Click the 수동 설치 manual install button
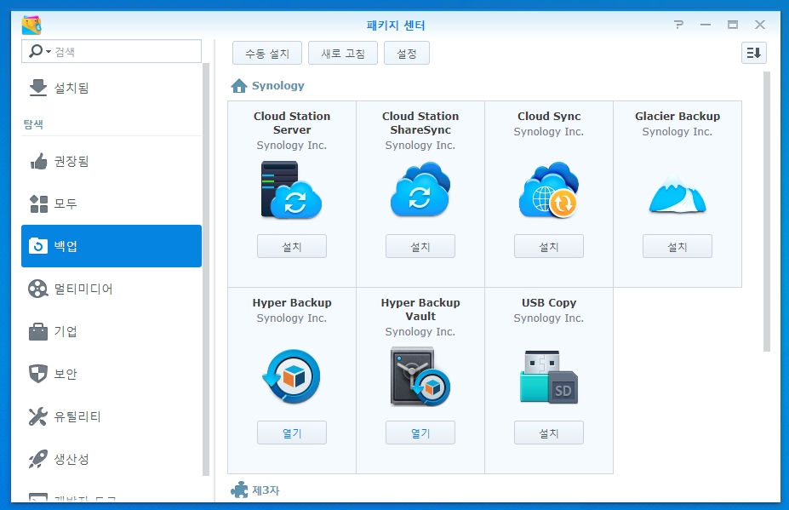The image size is (789, 510). tap(267, 53)
